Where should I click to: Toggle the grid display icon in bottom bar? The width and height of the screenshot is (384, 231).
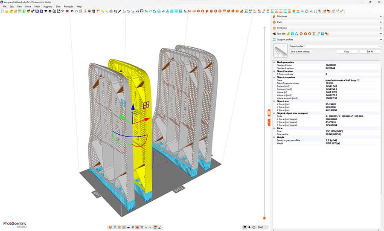tap(124, 227)
